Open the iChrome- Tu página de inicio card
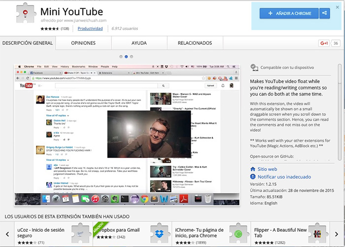Viewport: 345px width, 247px height. click(x=211, y=234)
